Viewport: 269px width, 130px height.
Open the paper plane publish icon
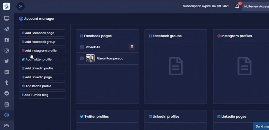pos(7,29)
